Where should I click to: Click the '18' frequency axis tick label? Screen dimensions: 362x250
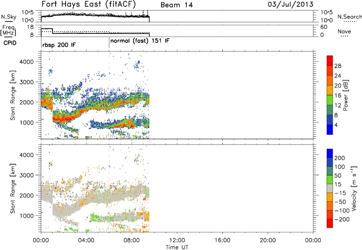pos(30,27)
